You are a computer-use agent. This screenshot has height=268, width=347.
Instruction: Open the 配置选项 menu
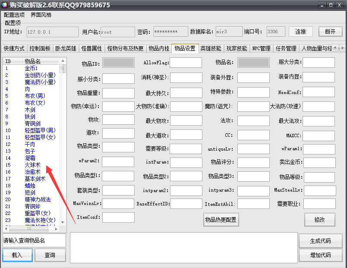(14, 15)
